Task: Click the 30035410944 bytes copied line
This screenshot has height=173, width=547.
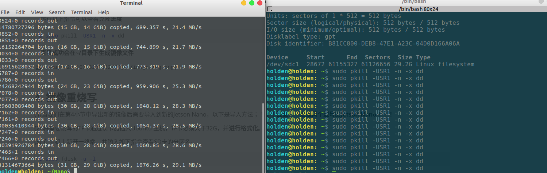Action: (101, 126)
